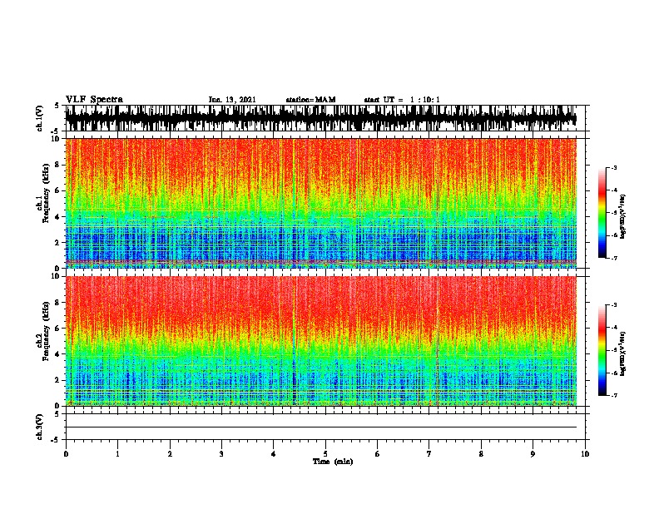Select the date label "Jan. 13, 2021"

click(232, 100)
